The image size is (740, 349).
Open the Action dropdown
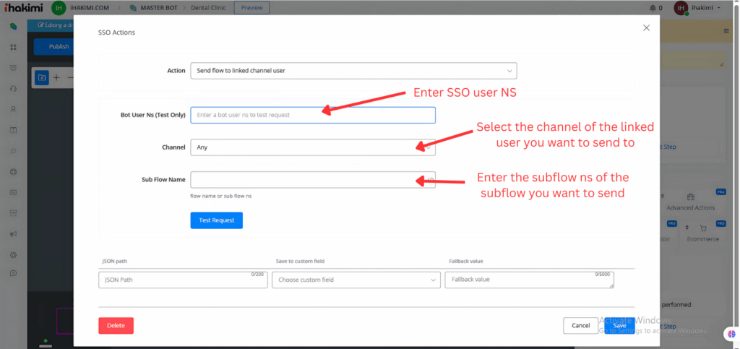click(x=353, y=71)
